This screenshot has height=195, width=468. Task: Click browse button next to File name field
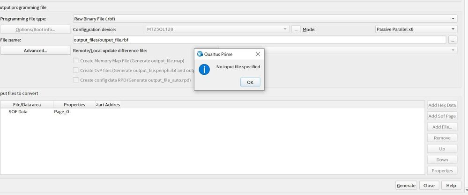453,40
